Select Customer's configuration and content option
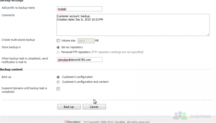 click(58, 82)
